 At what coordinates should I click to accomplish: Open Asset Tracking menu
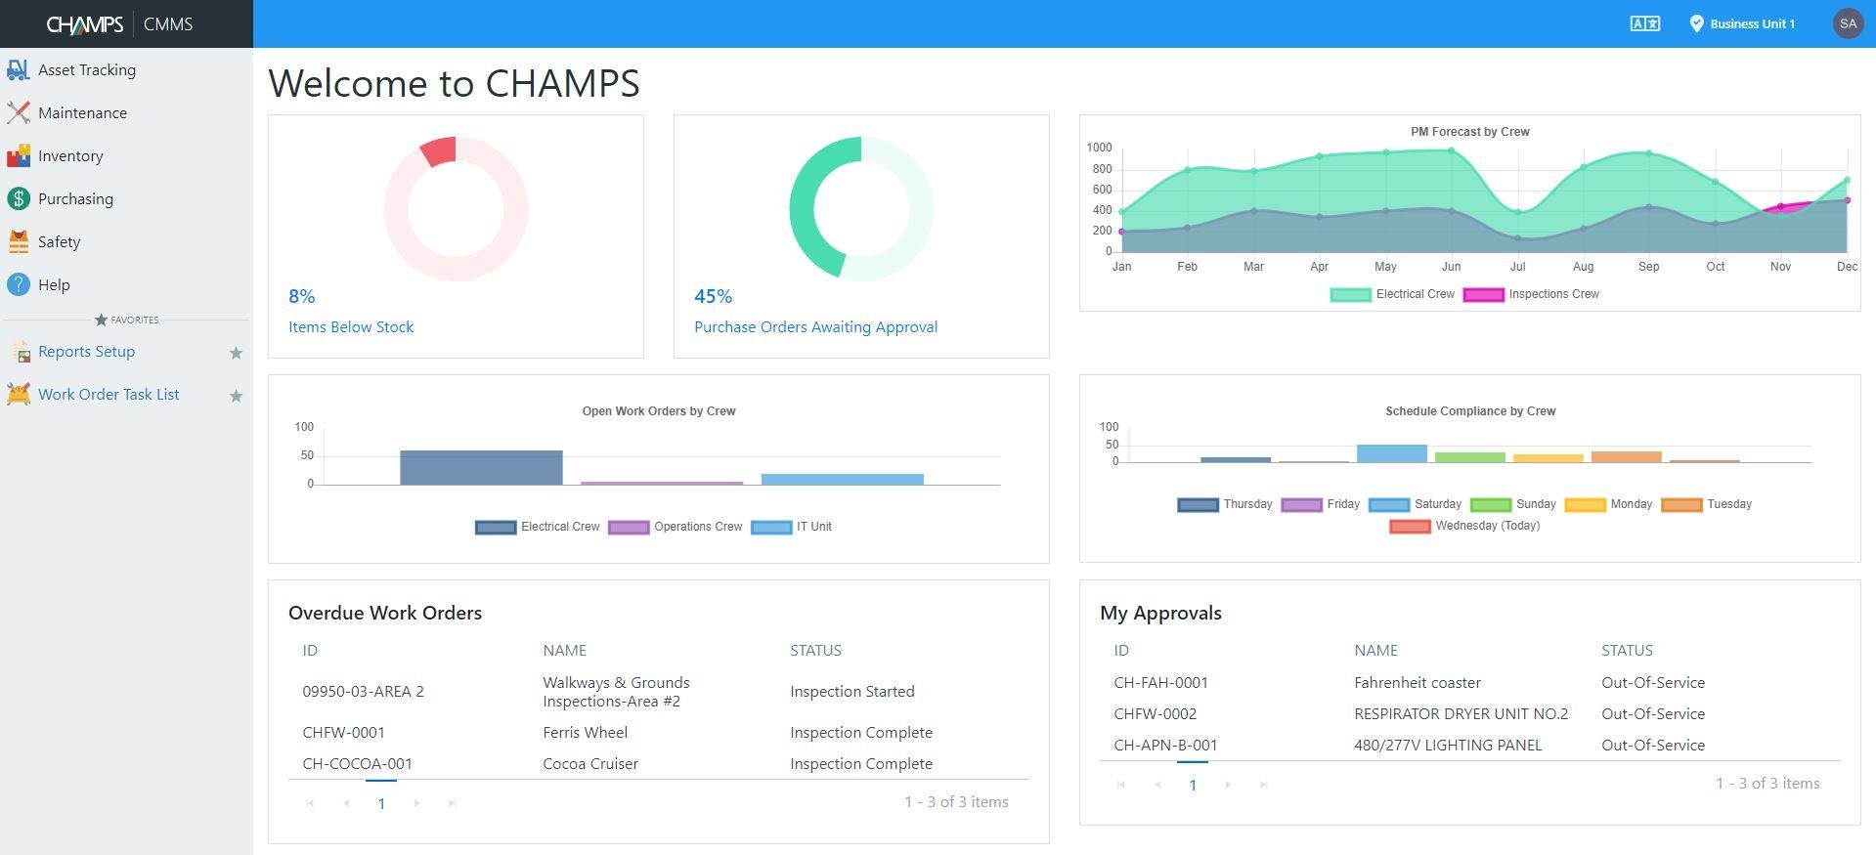(87, 70)
